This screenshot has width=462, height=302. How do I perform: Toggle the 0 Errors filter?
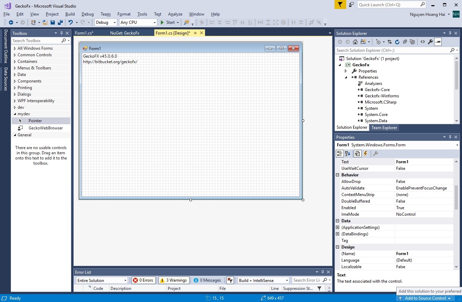143,280
